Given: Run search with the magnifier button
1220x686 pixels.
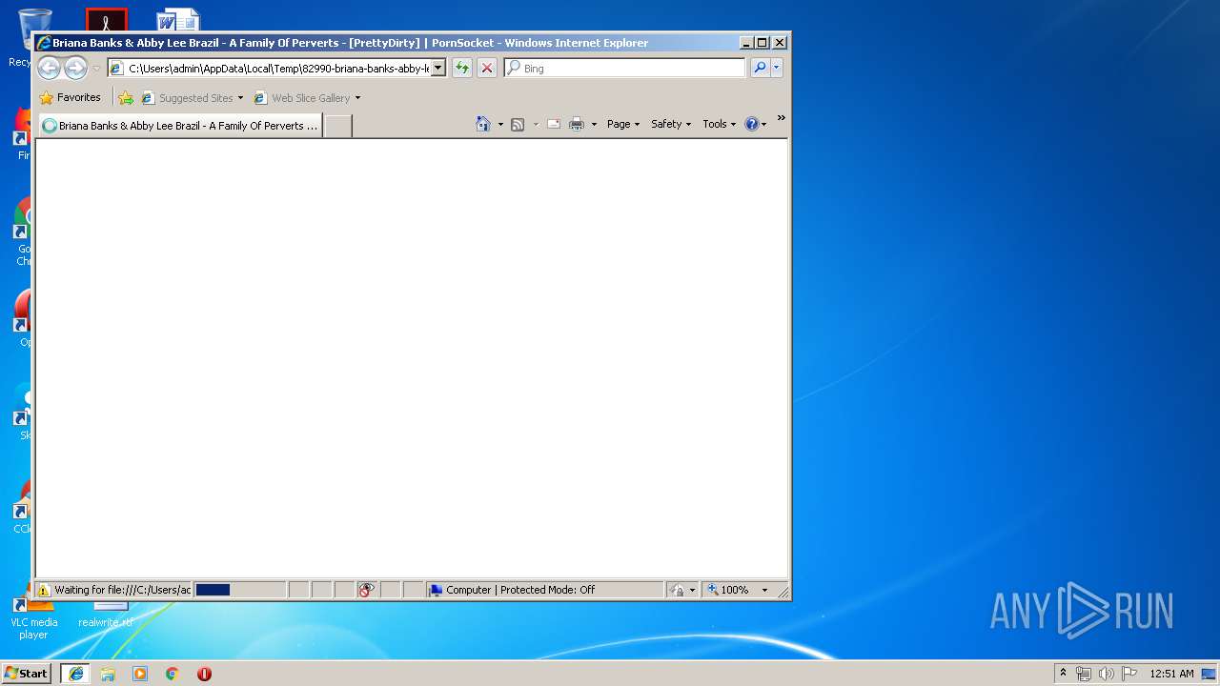Looking at the screenshot, I should pyautogui.click(x=760, y=68).
